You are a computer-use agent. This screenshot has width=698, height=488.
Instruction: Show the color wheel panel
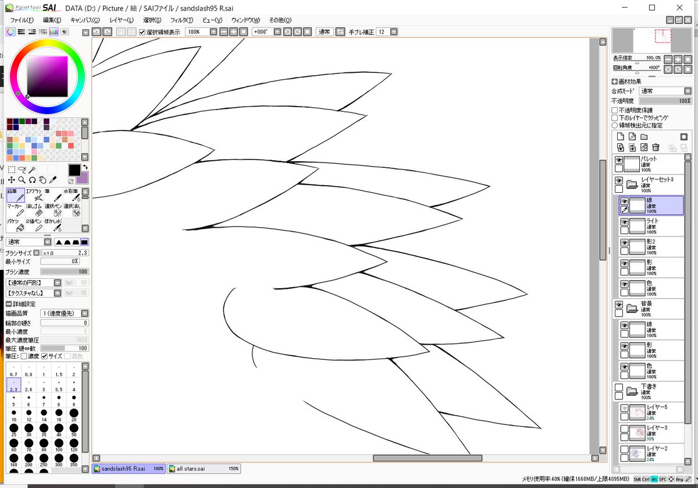coord(10,32)
